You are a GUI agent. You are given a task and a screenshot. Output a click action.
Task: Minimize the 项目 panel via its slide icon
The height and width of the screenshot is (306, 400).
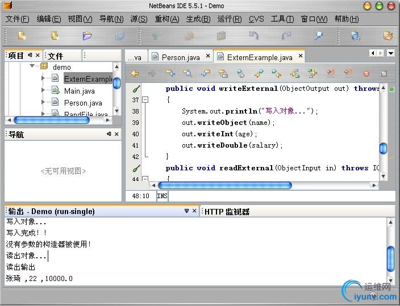pyautogui.click(x=30, y=55)
